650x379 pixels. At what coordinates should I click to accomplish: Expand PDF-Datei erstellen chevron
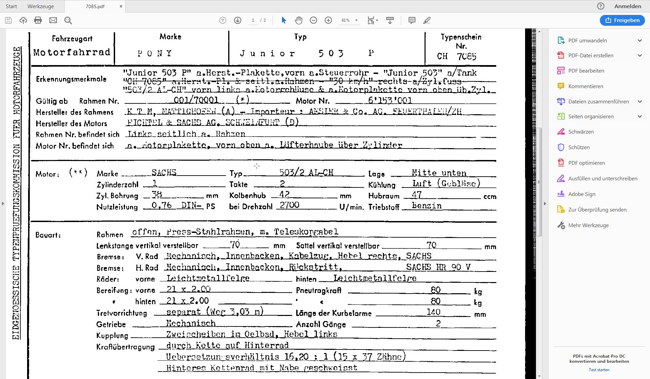[640, 55]
